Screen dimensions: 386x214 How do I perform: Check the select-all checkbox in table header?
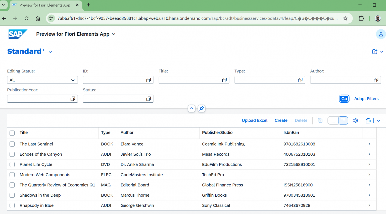tap(12, 133)
